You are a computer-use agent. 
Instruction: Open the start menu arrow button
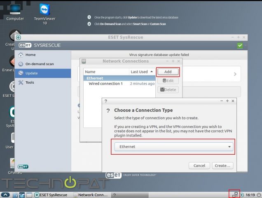(5, 195)
